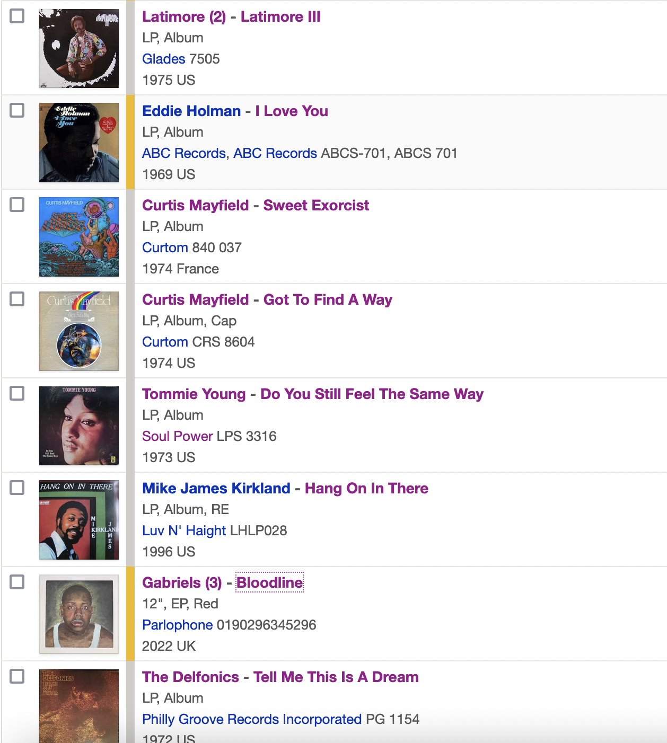Open the Glades label link
667x743 pixels.
(x=163, y=59)
